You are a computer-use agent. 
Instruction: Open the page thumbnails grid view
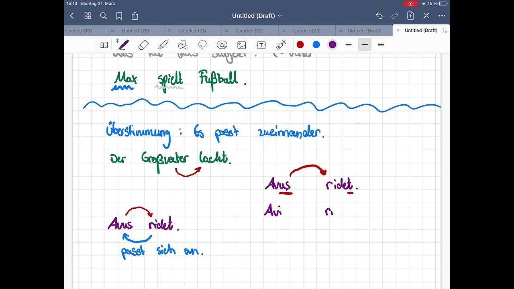click(88, 16)
